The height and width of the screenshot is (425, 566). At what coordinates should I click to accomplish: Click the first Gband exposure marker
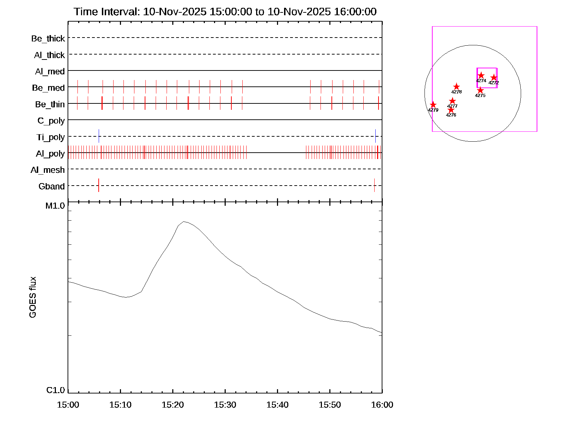[99, 186]
